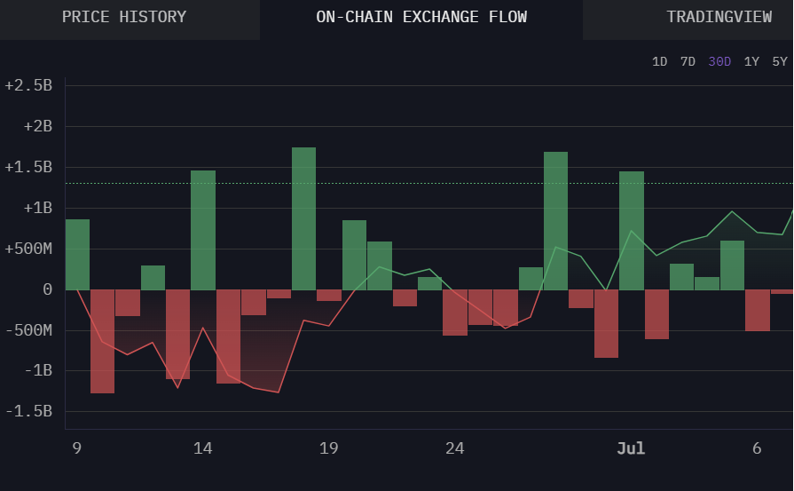Click the green bar on July 1

pos(631,231)
